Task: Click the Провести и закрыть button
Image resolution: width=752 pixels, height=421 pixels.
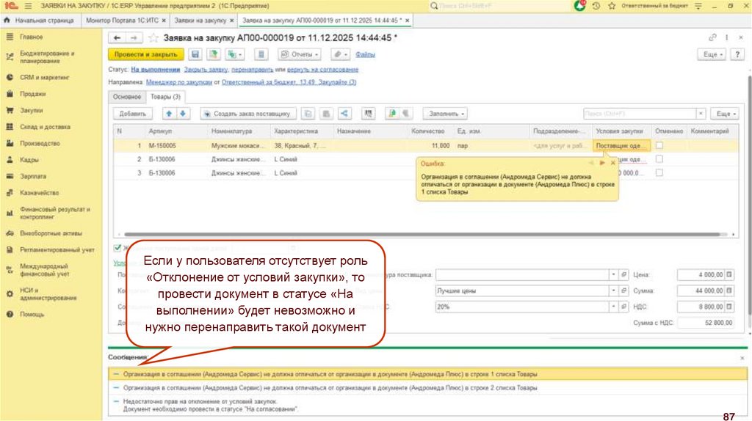Action: [145, 54]
